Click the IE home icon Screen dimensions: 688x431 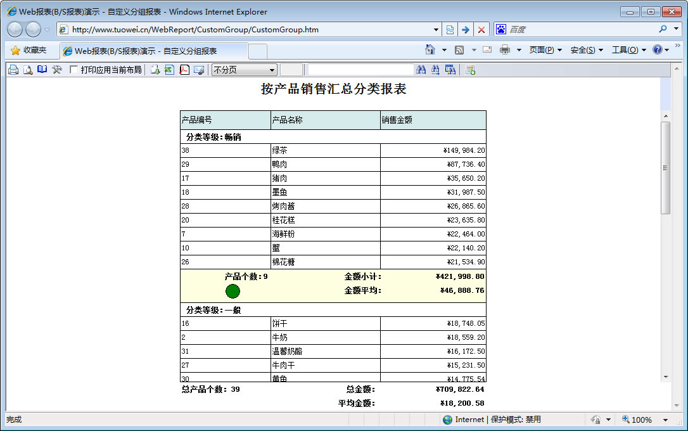point(430,50)
